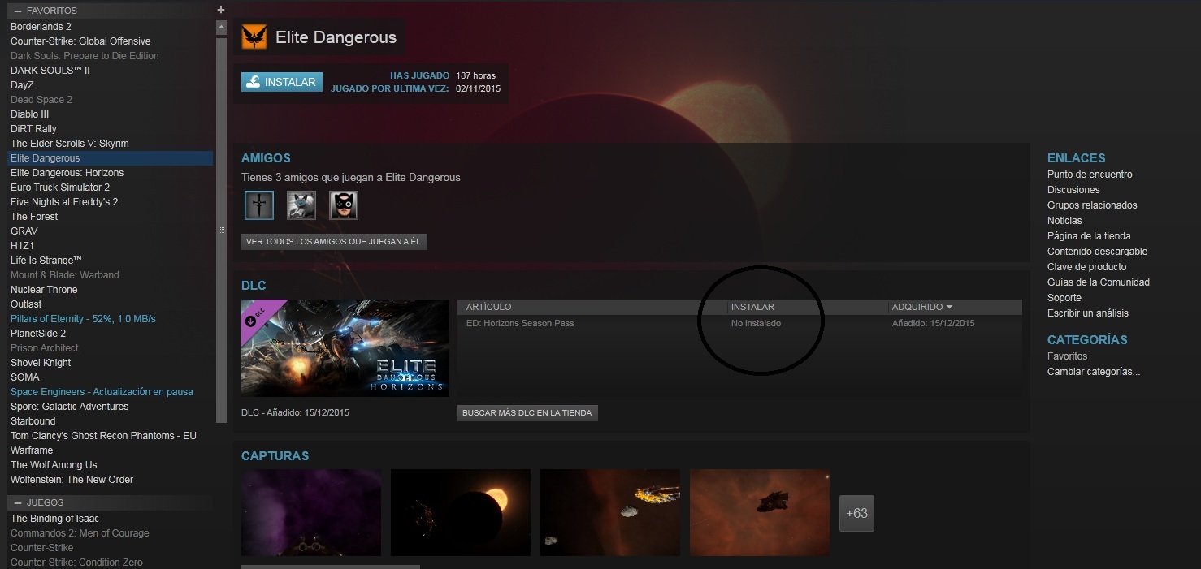
Task: Open Discusiones link
Action: pos(1073,190)
